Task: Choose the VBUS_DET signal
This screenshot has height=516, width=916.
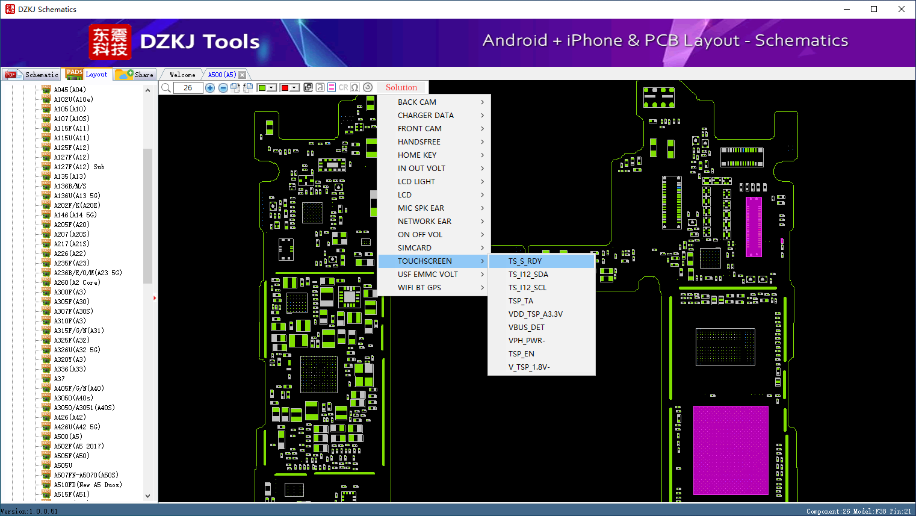Action: [x=542, y=328]
